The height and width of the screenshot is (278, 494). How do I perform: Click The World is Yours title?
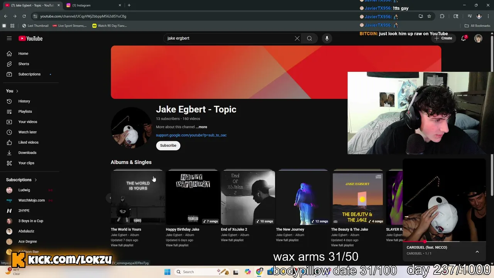coord(126,229)
